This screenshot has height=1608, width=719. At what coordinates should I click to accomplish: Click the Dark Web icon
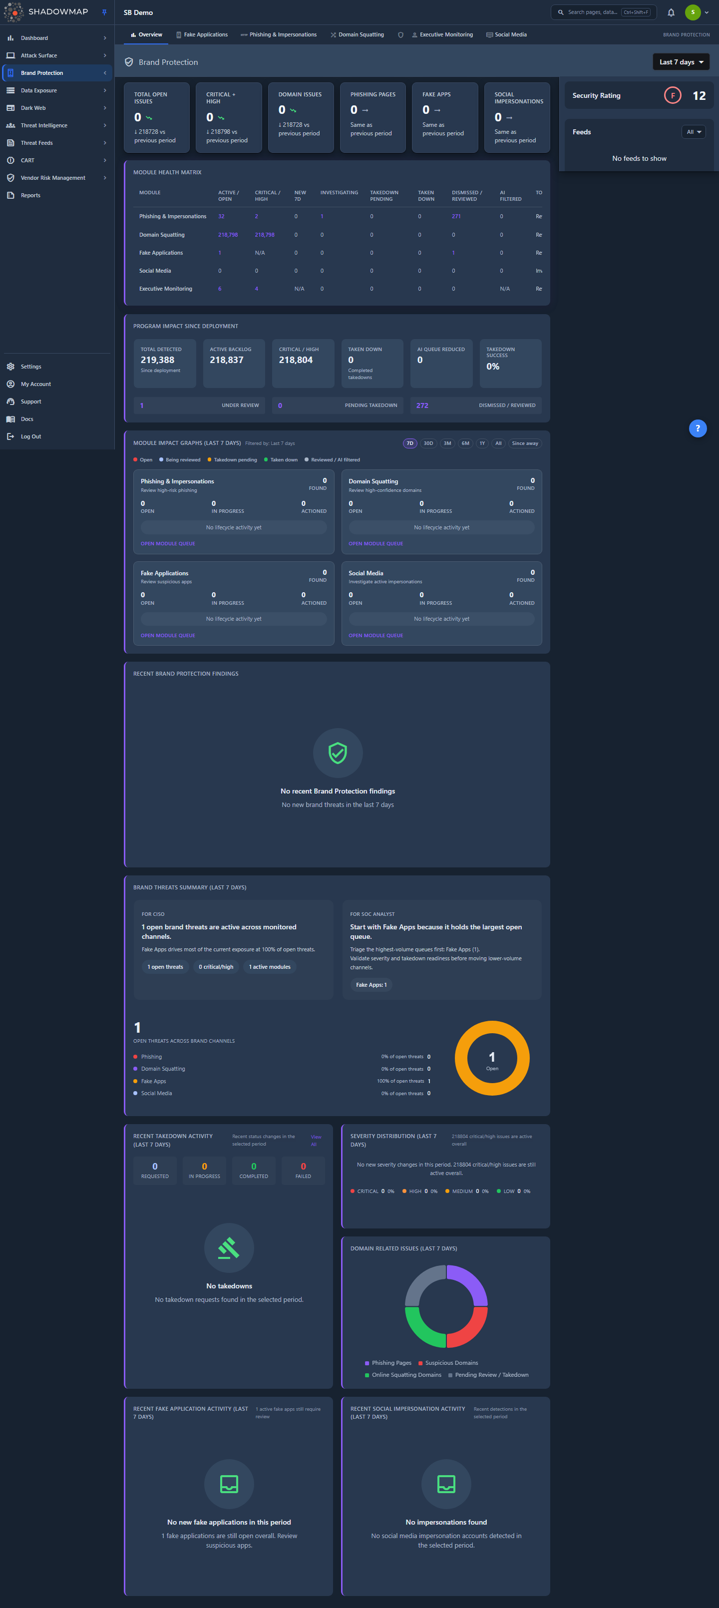point(10,108)
